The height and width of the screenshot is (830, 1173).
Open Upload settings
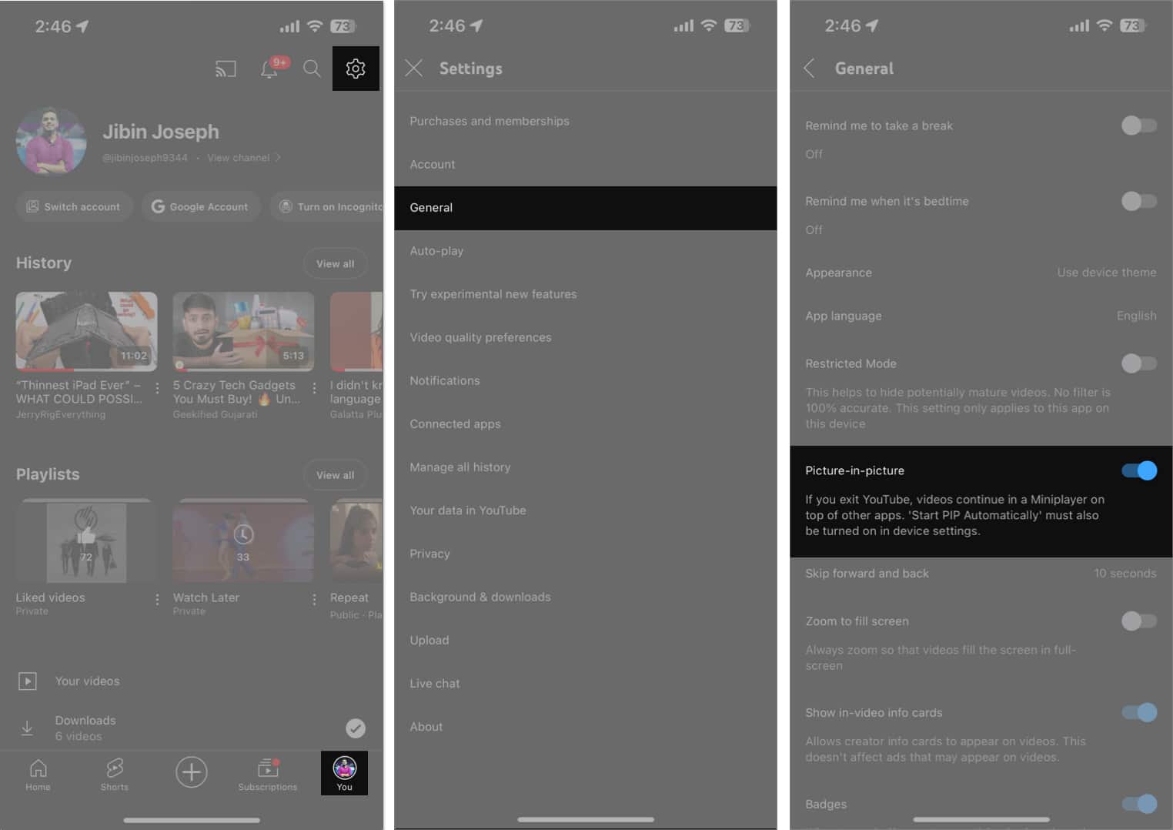pos(585,640)
